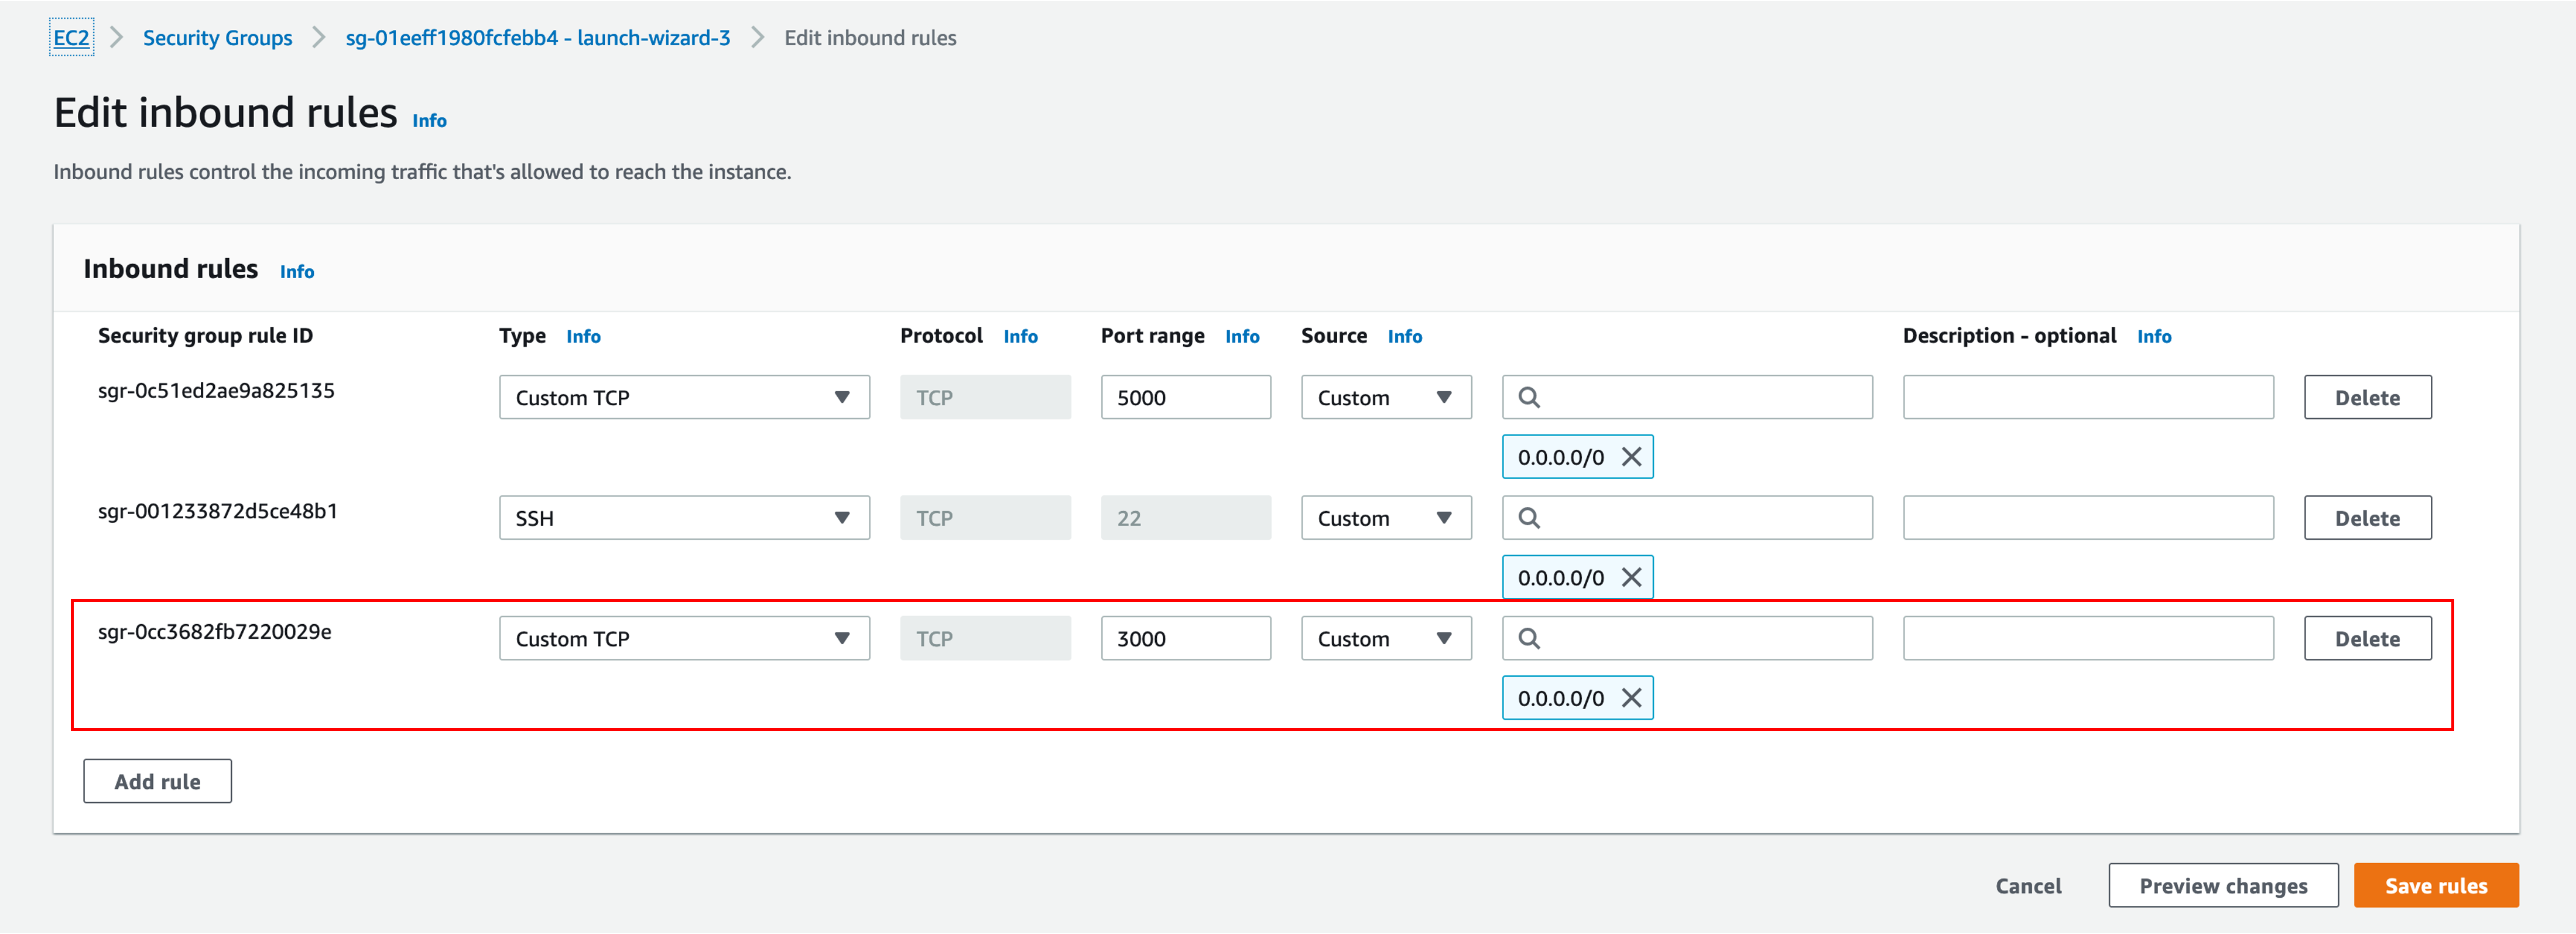2576x934 pixels.
Task: Click search icon in port 5000 source field
Action: pos(1529,397)
